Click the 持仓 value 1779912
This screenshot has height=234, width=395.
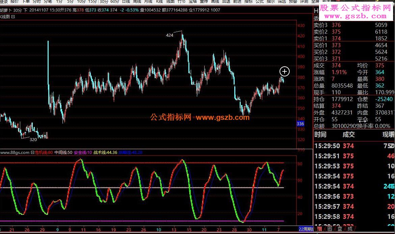342,99
